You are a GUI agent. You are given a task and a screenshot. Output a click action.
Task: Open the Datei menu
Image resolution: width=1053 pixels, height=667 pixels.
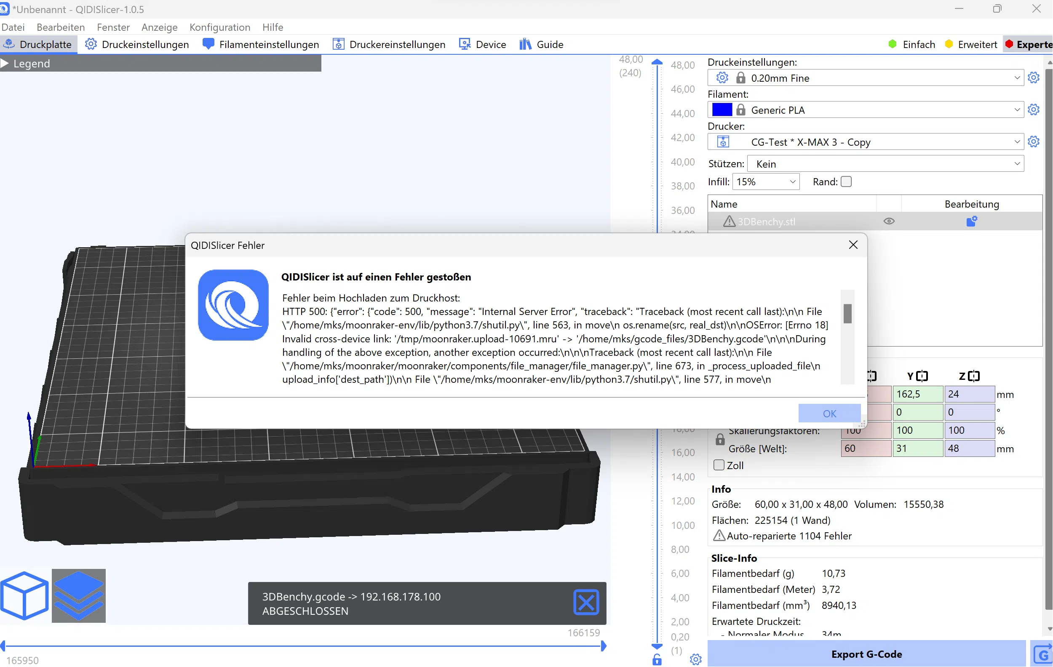pyautogui.click(x=13, y=27)
